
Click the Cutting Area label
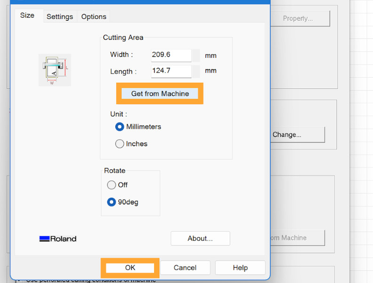click(x=123, y=37)
